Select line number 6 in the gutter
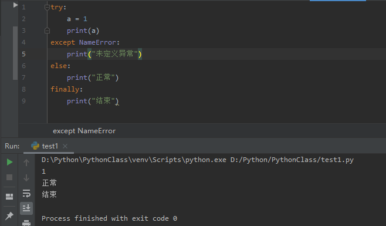This screenshot has height=226, width=386. [x=23, y=66]
